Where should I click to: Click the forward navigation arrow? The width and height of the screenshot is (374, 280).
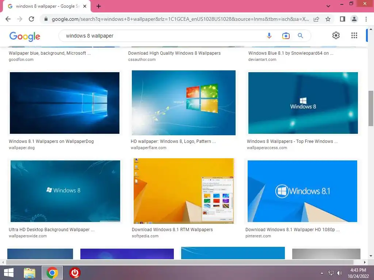coord(20,19)
